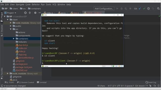Click the Cmder terminal output area
The height and width of the screenshot is (90, 161).
(83, 40)
